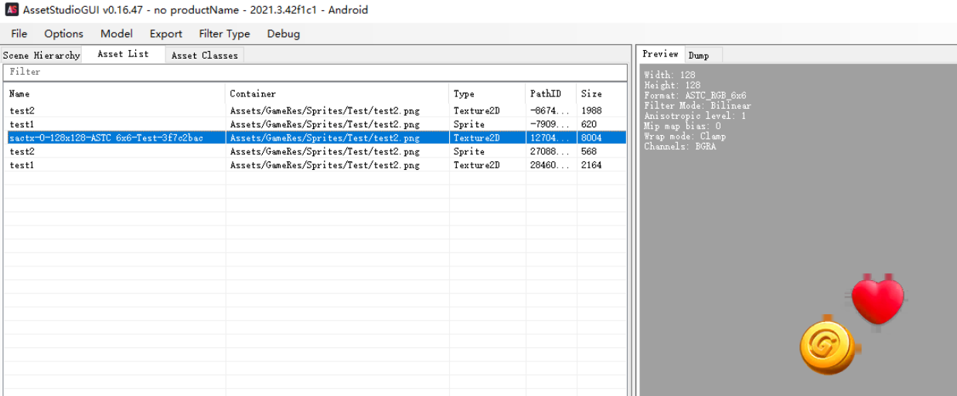Click the Wrap mode: Clamp info text

685,137
